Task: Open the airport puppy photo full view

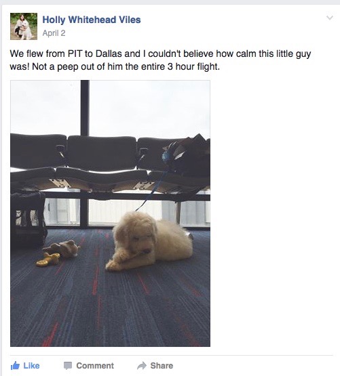Action: [110, 213]
